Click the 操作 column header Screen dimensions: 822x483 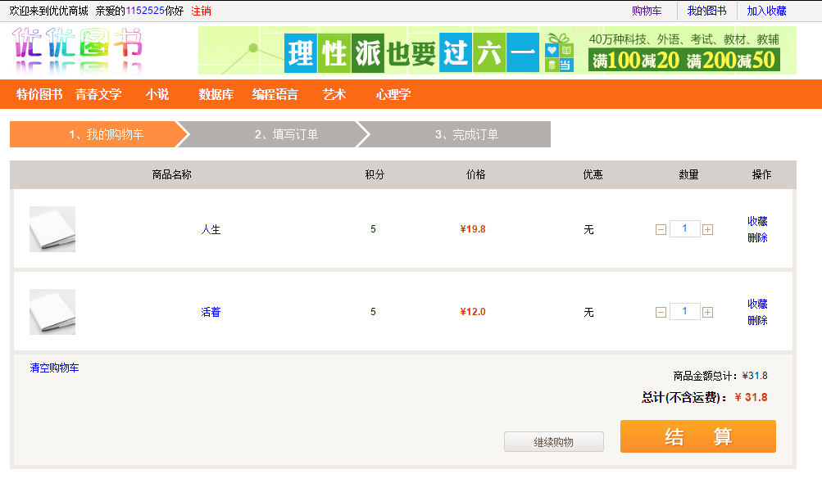coord(761,174)
